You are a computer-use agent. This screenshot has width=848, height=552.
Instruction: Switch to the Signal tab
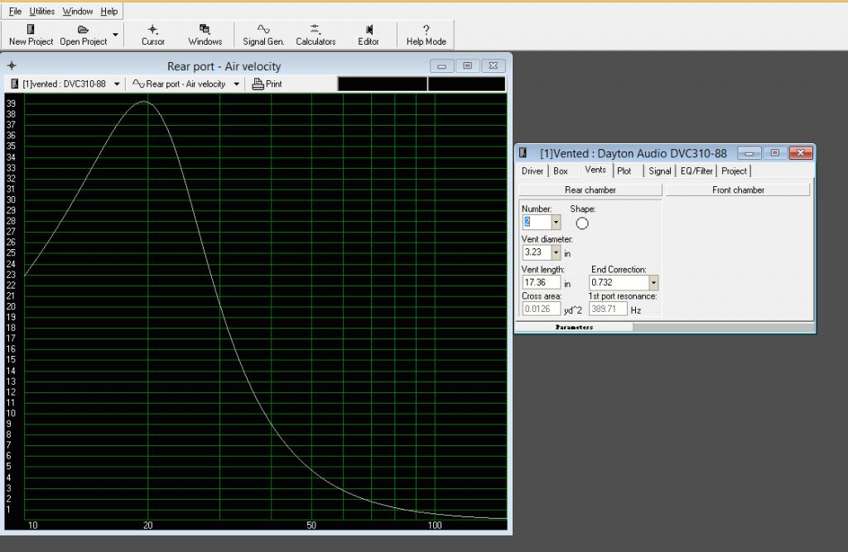[x=660, y=170]
